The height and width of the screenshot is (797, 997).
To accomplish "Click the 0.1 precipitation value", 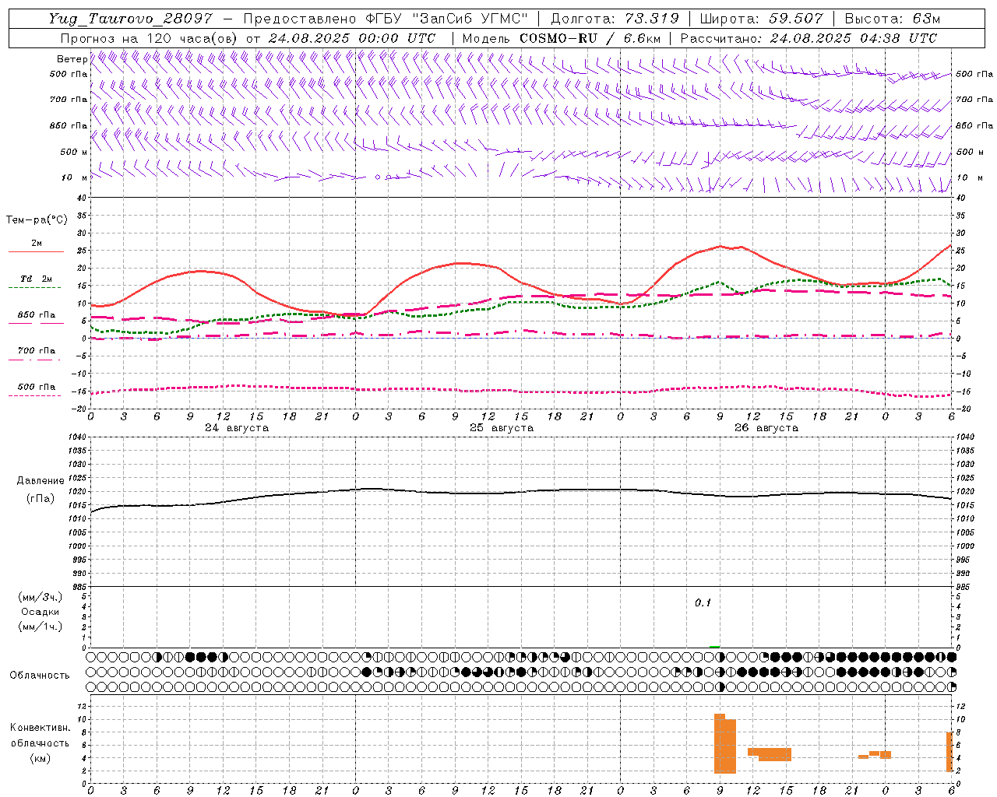I will 703,603.
